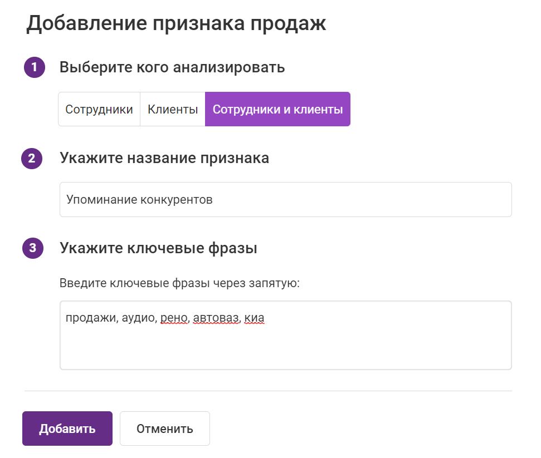Click the underlined word автоваз
This screenshot has height=458, width=541.
(216, 319)
